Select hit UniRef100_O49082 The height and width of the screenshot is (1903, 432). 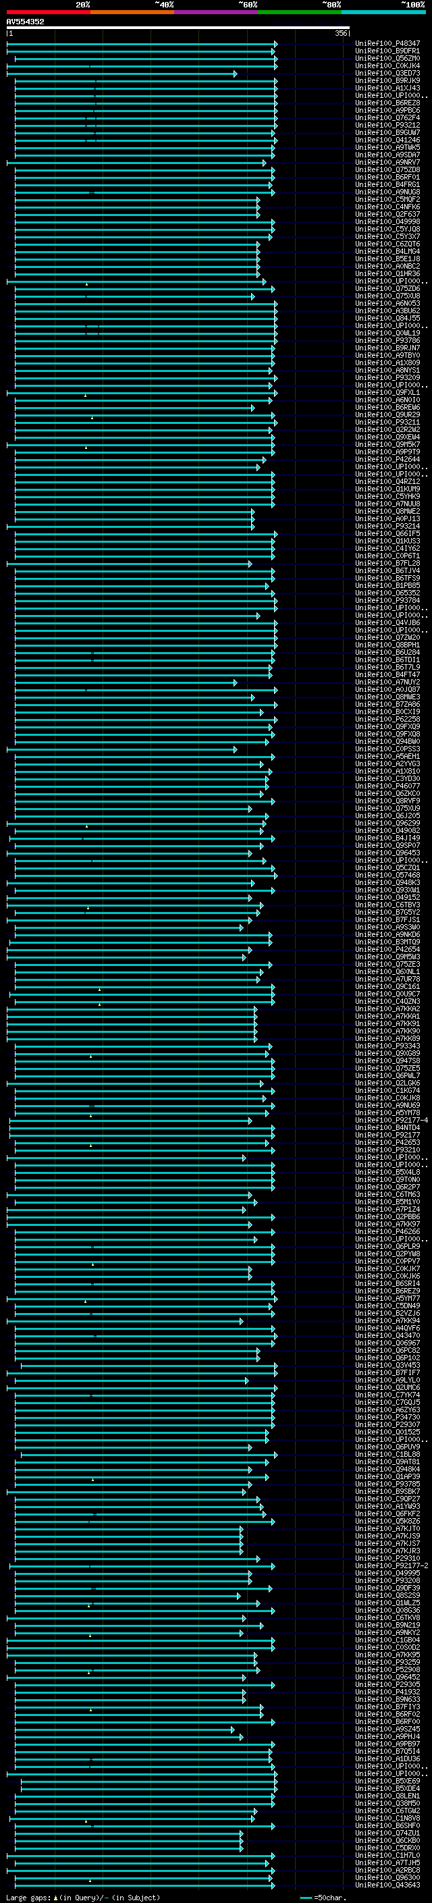tap(387, 830)
